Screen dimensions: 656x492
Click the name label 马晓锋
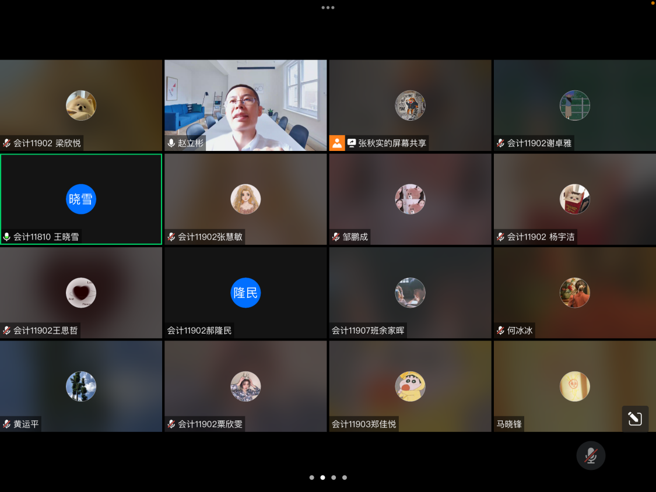pyautogui.click(x=508, y=424)
